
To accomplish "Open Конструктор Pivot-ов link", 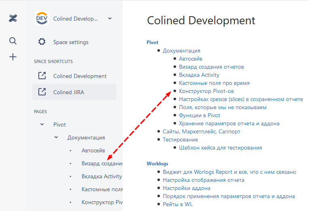I will point(206,91).
